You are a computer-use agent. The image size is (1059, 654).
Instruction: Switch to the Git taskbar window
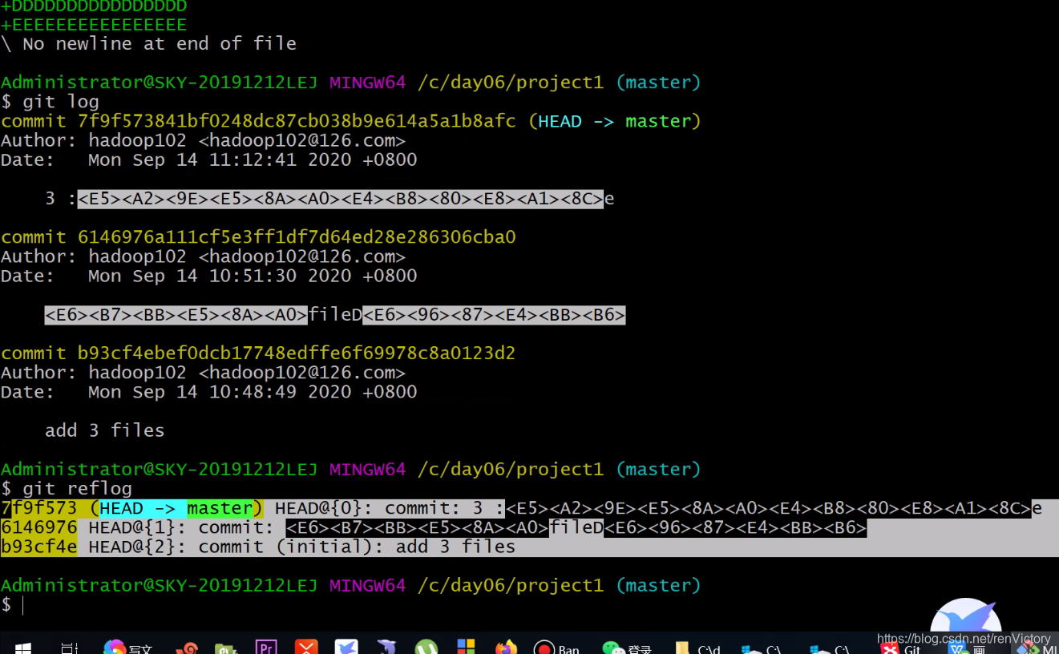pos(900,648)
